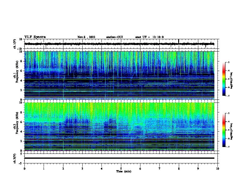Click the "2" kHz tick on ch.2 frequency axis
The image size is (245, 189).
pyautogui.click(x=21, y=141)
